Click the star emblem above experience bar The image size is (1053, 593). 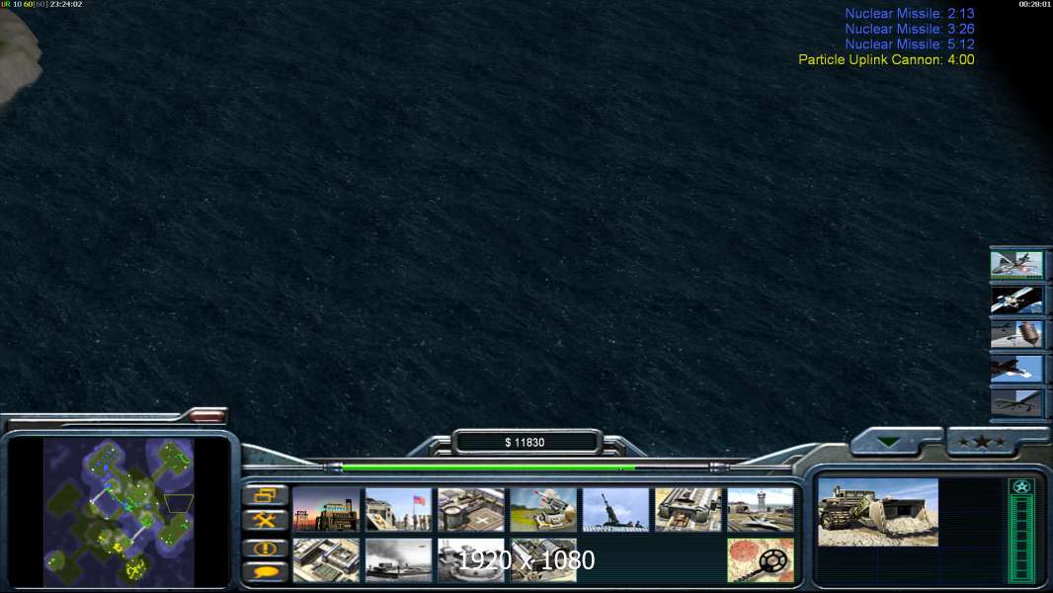pos(1022,486)
